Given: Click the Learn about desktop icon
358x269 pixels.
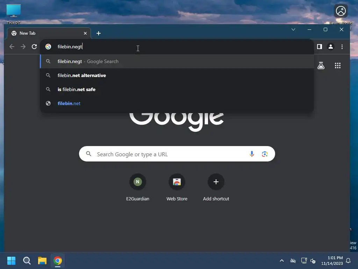Looking at the screenshot, I should 341,14.
